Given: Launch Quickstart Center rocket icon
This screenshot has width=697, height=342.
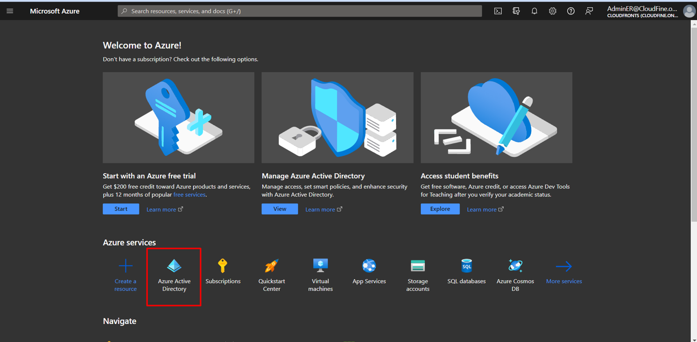Looking at the screenshot, I should pos(272,266).
